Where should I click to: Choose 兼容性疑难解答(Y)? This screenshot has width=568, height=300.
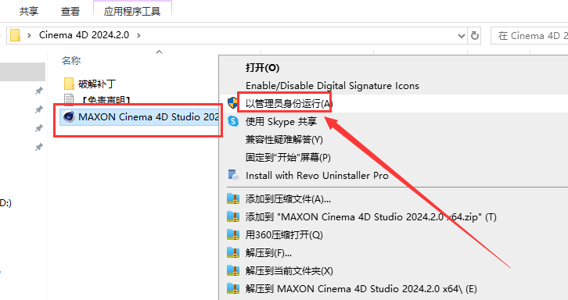pyautogui.click(x=284, y=140)
